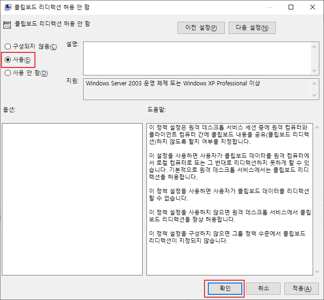This screenshot has height=300, width=324.
Task: Click inside the 설명 comment text box
Action: click(x=197, y=58)
